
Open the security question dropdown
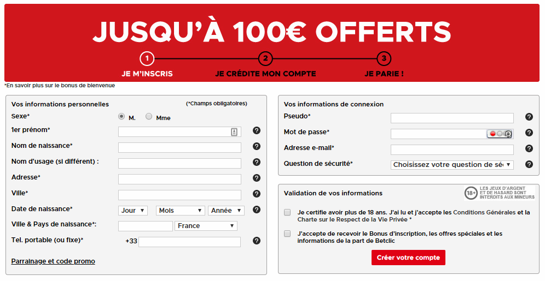[x=452, y=165]
